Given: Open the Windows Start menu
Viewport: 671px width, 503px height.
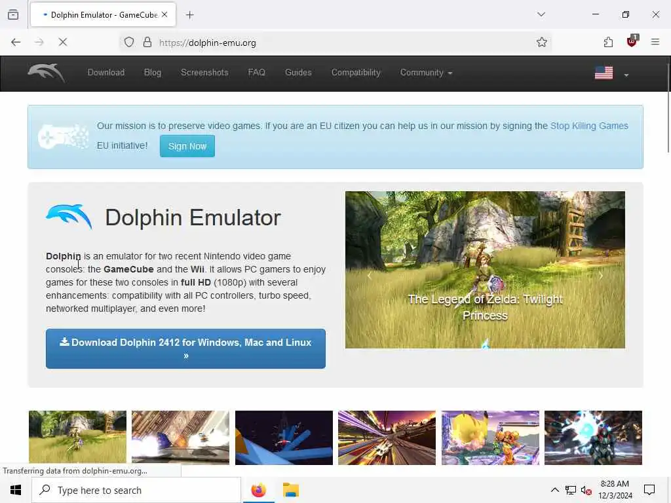Looking at the screenshot, I should tap(16, 490).
